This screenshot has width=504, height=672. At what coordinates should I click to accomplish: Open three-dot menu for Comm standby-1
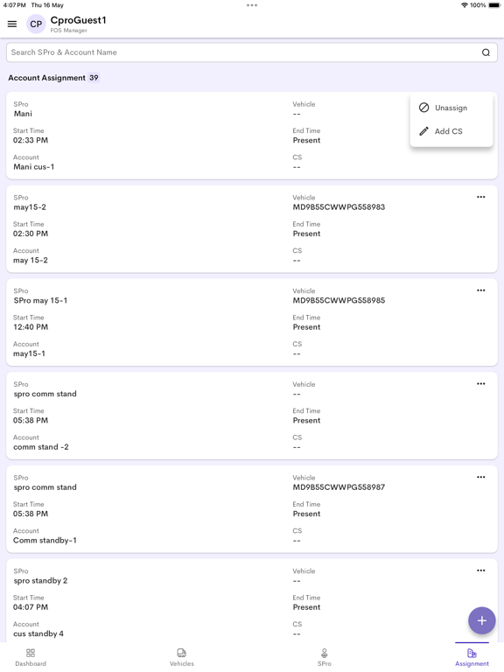point(481,478)
